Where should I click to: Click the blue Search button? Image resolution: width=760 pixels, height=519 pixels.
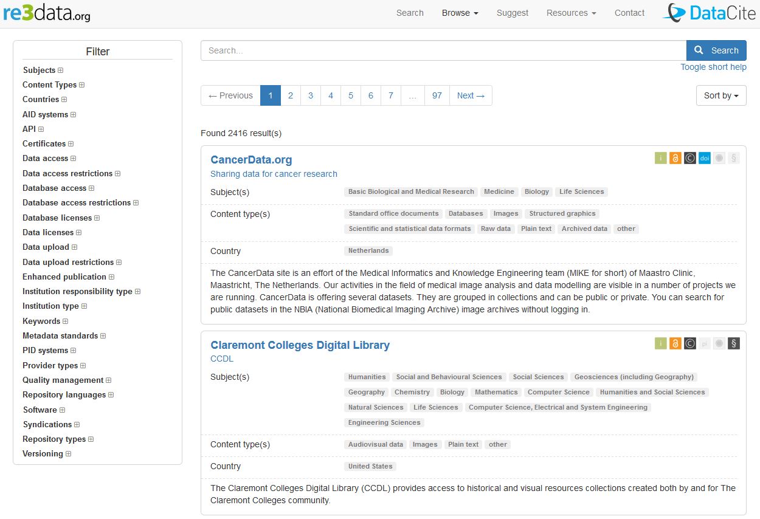[716, 50]
